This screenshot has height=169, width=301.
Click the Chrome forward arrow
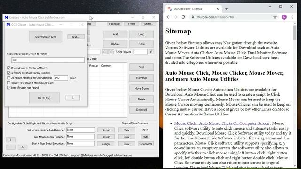(x=176, y=17)
